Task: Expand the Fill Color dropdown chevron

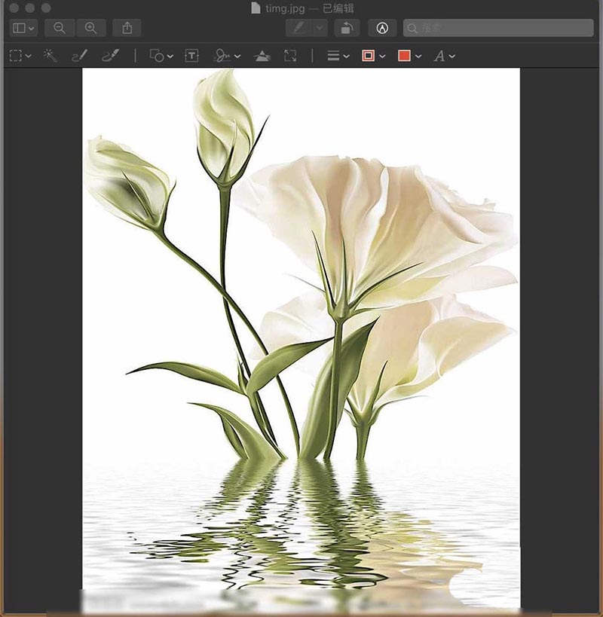Action: coord(418,57)
